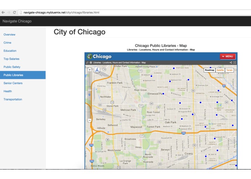Select Crime in the sidebar
The width and height of the screenshot is (251, 179).
pos(7,42)
